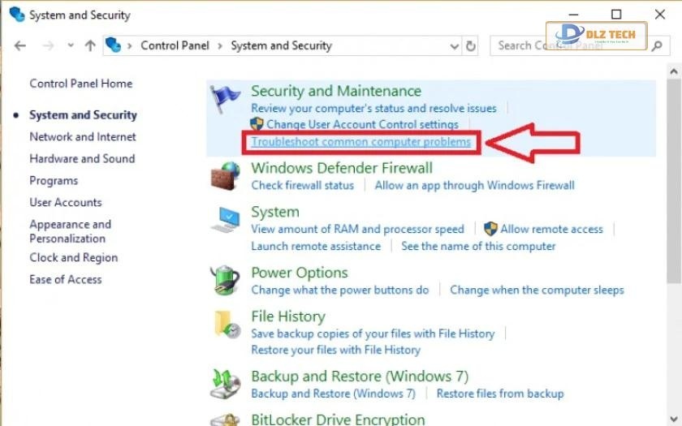Go up one level with the up arrow
This screenshot has height=426, width=682.
(89, 45)
